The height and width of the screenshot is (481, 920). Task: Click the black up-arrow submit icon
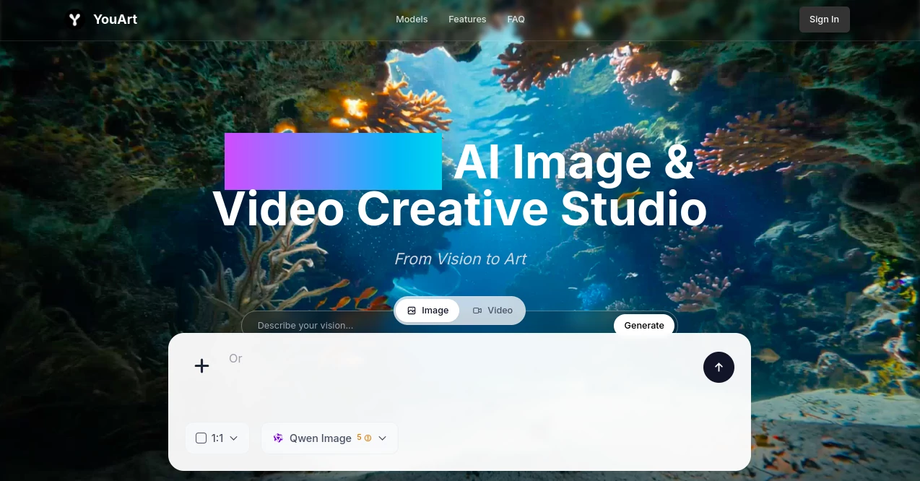719,367
